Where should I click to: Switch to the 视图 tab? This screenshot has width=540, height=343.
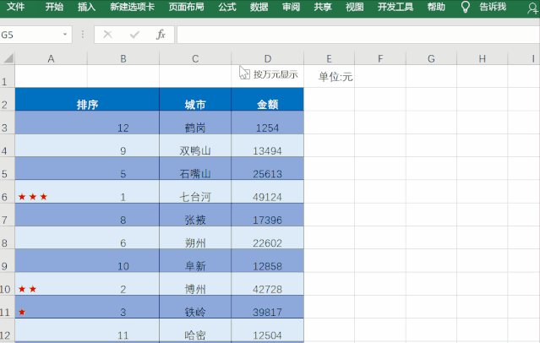355,7
